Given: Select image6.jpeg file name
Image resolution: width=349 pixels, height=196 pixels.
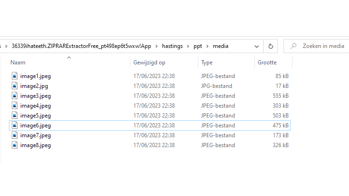Looking at the screenshot, I should (35, 125).
